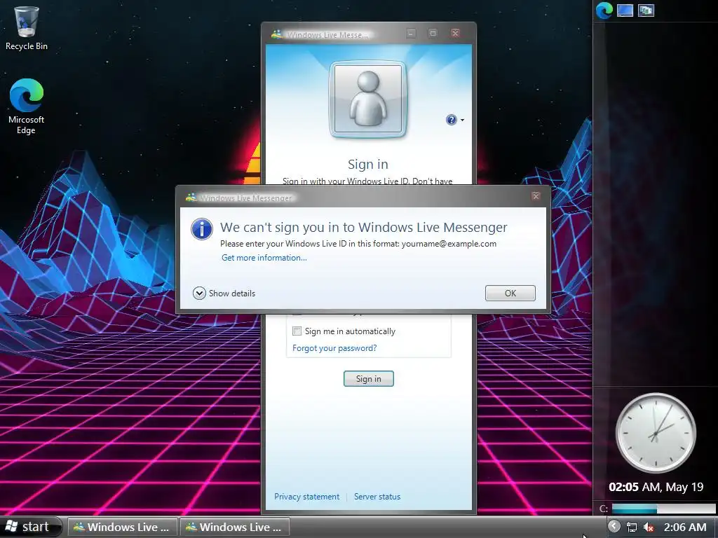Open the Mircosoft Edge desktop shortcut
This screenshot has width=718, height=538.
(26, 106)
